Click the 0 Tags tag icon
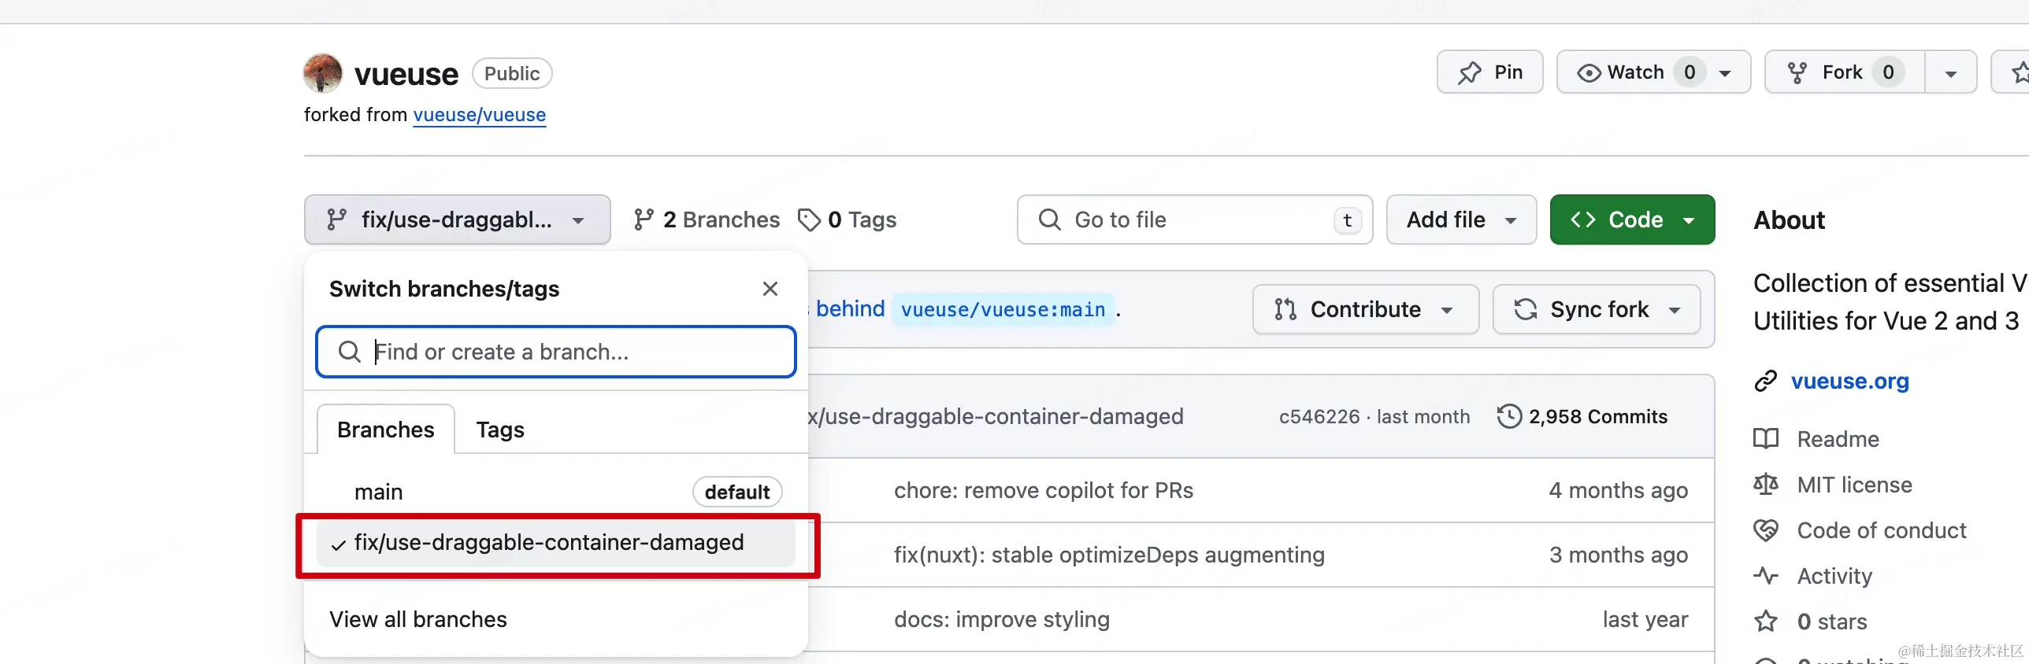 809,219
